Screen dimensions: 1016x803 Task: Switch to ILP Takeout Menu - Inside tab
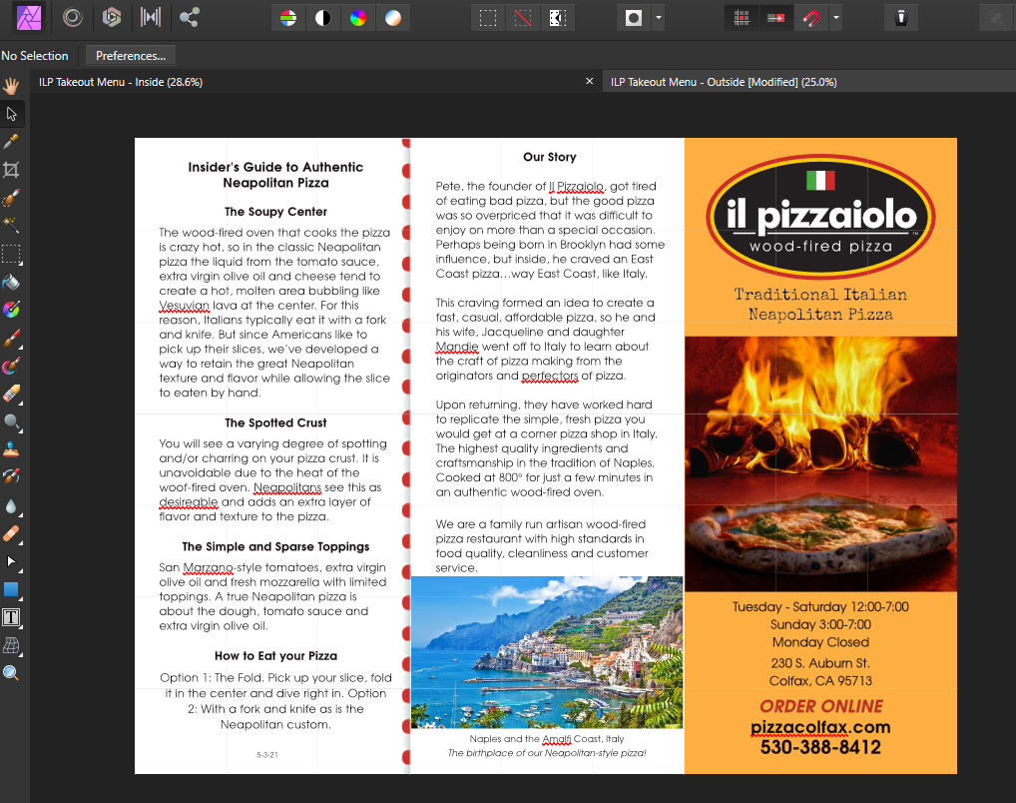pyautogui.click(x=121, y=82)
